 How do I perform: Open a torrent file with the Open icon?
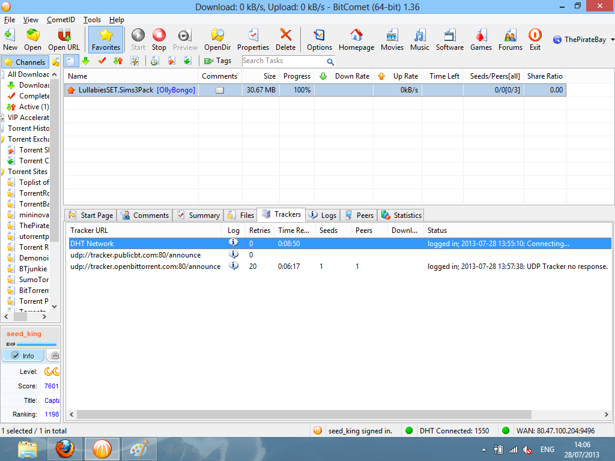[x=32, y=40]
